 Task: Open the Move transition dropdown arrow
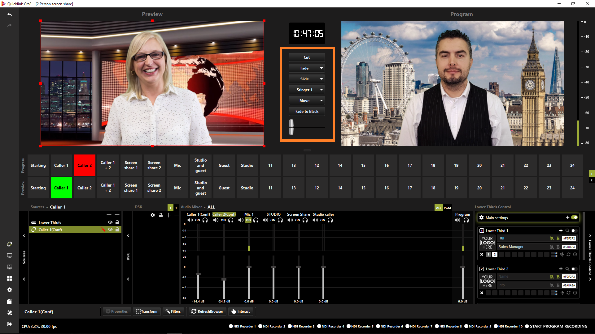tap(321, 101)
